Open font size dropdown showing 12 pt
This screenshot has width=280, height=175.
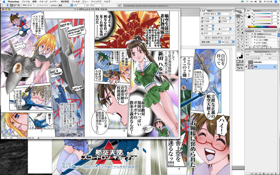(213, 18)
